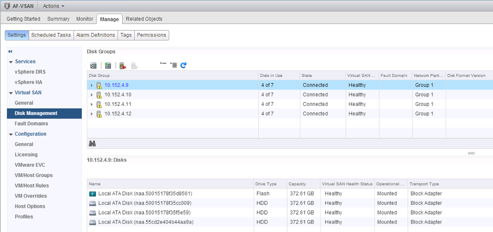Sort by the Capacity column header
The image size is (493, 232).
coord(297,184)
